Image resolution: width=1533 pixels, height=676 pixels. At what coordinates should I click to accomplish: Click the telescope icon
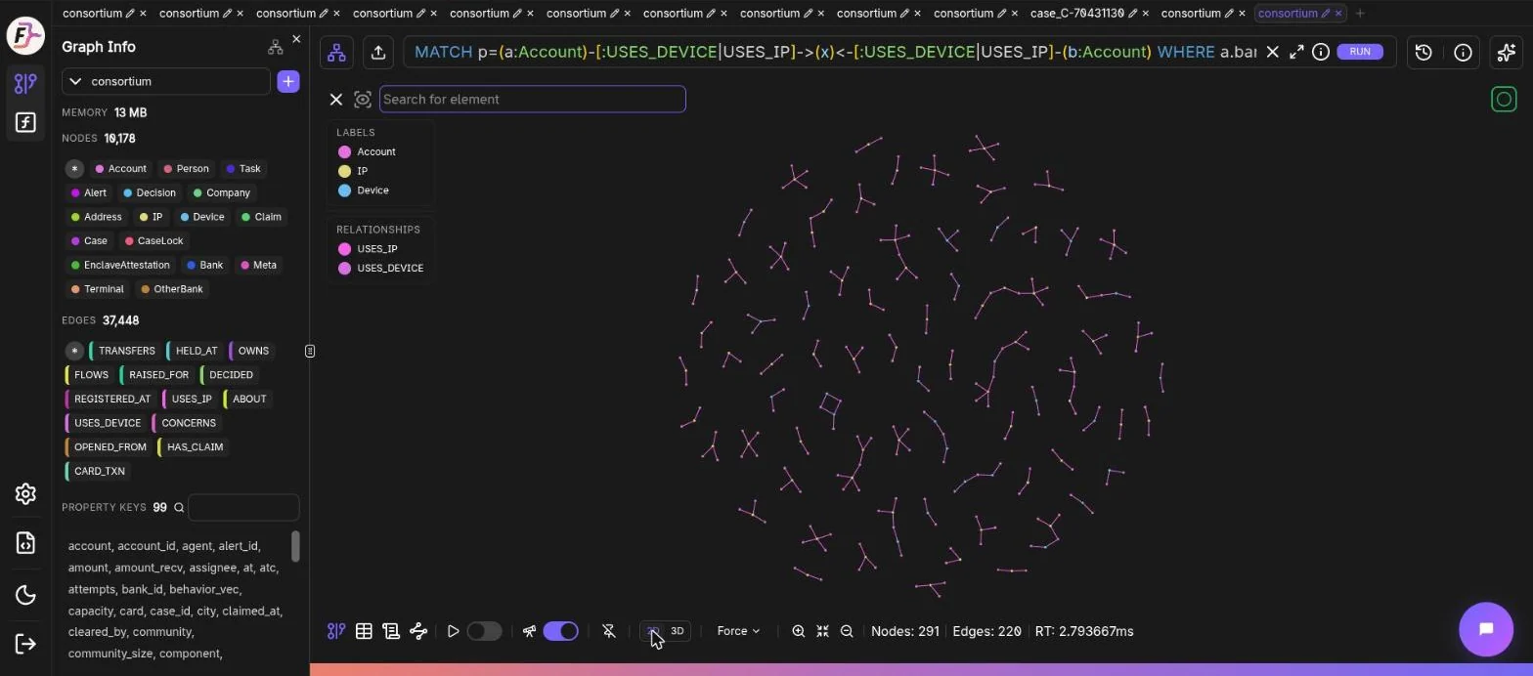pyautogui.click(x=529, y=631)
